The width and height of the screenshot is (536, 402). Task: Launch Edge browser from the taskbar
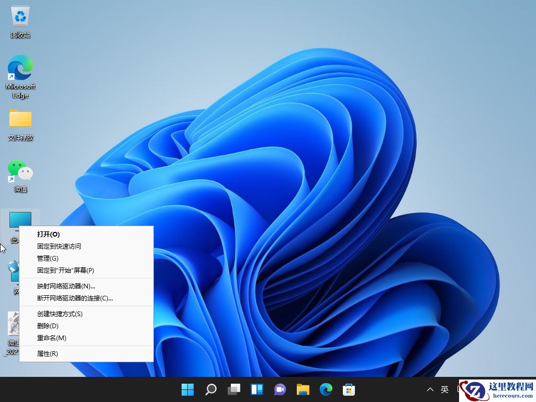(x=326, y=389)
